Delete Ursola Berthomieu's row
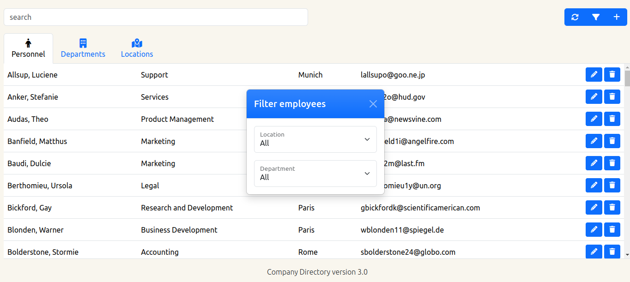Screen dimensions: 630x282 612,185
